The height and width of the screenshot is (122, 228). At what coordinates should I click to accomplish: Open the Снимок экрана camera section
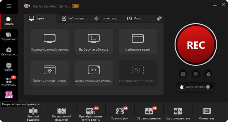[9, 52]
